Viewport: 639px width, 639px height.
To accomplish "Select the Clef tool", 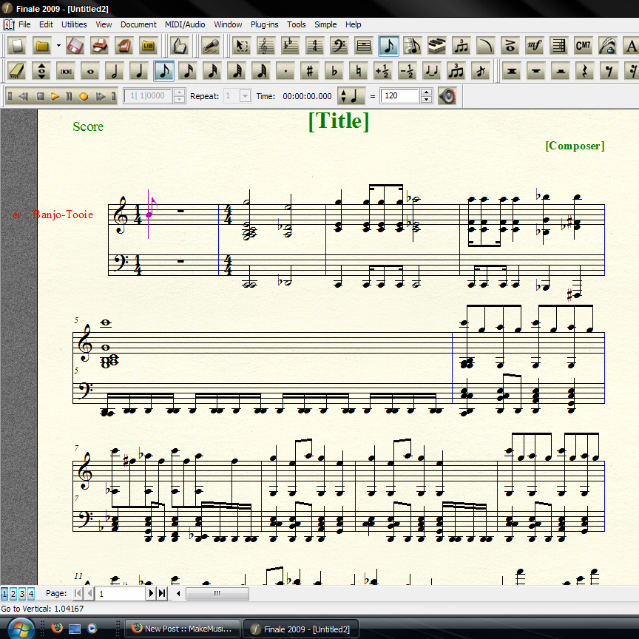I will tap(337, 46).
